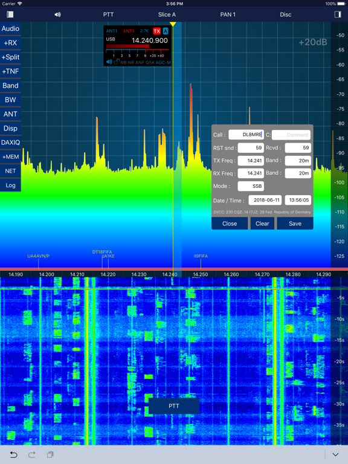This screenshot has width=348, height=464.
Task: Open AGC-M mode selector
Action: coord(163,62)
